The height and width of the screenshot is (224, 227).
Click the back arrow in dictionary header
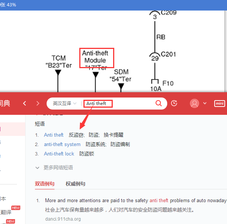click(x=24, y=104)
